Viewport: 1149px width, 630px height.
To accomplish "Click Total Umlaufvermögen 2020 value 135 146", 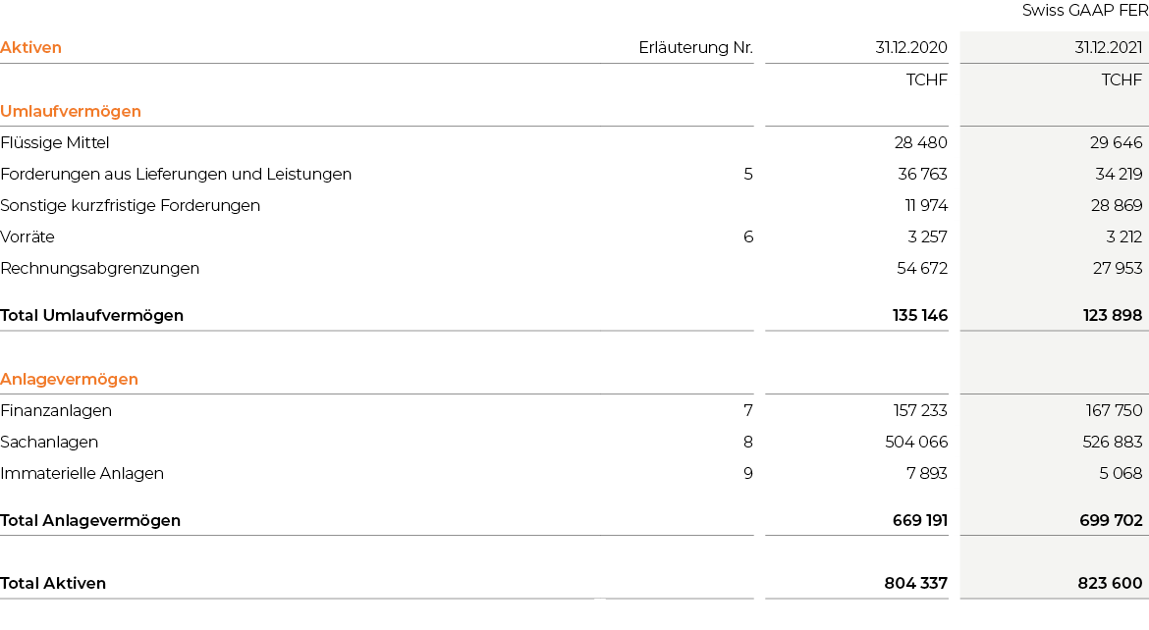I will click(919, 316).
